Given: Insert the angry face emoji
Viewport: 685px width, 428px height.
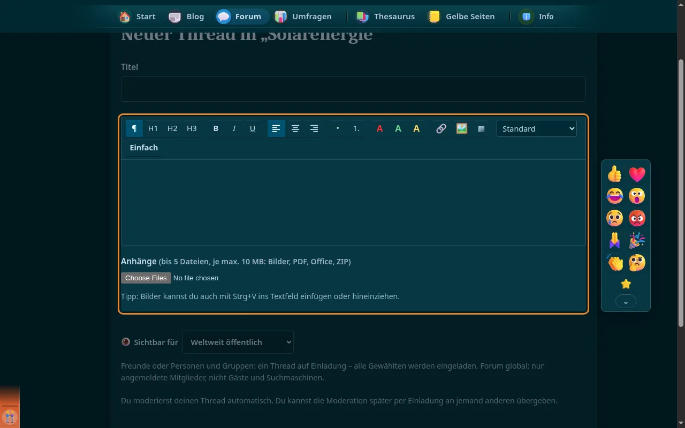Looking at the screenshot, I should 637,218.
